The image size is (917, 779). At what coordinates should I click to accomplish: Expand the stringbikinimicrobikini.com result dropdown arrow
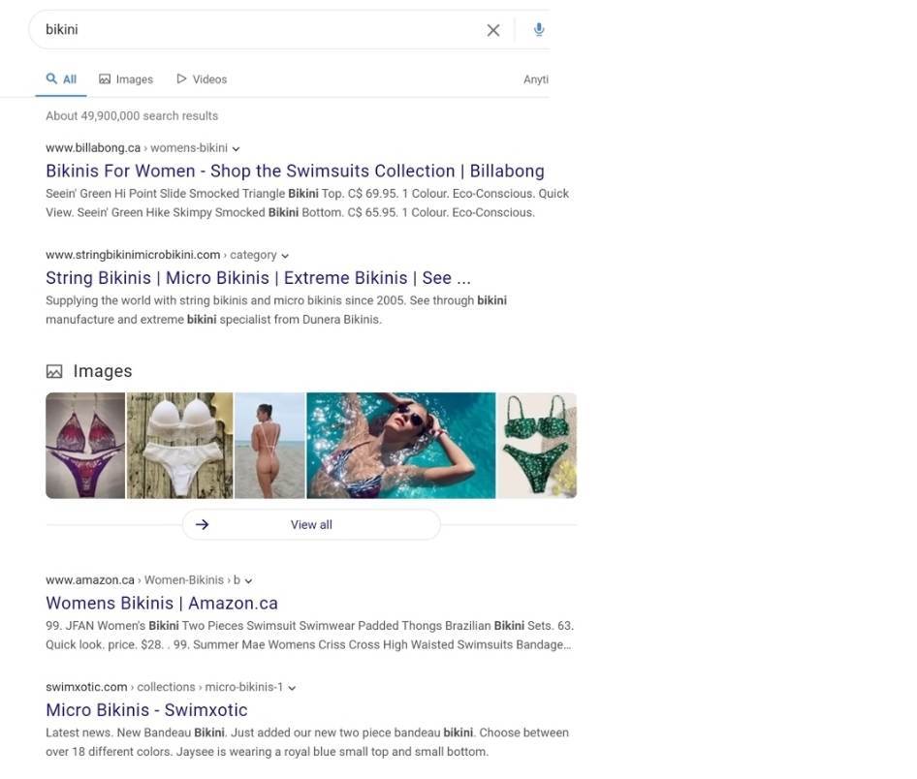[x=285, y=256]
